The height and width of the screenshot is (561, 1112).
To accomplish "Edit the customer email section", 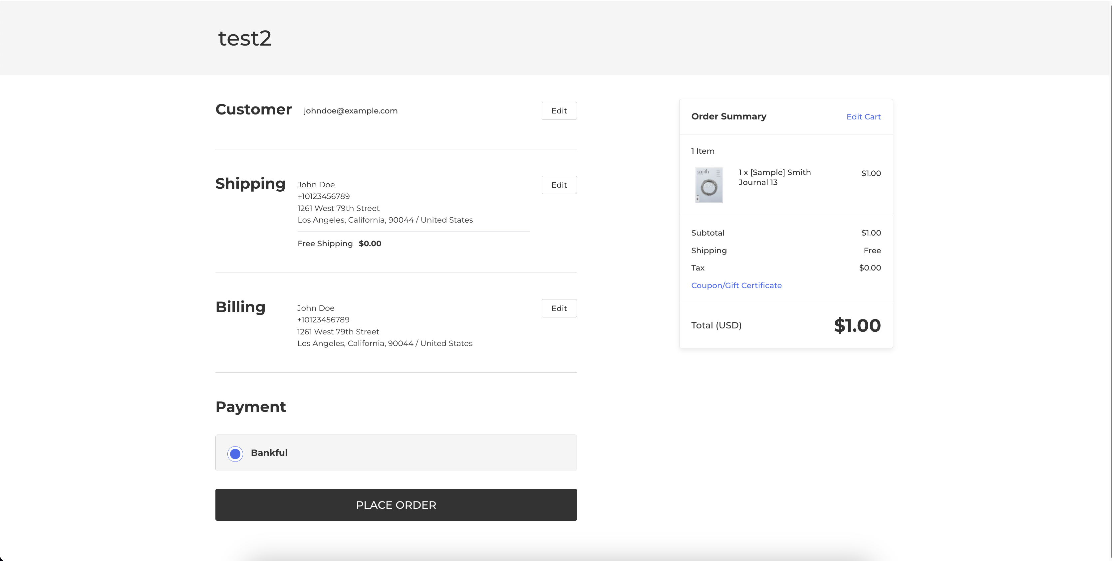I will coord(559,111).
